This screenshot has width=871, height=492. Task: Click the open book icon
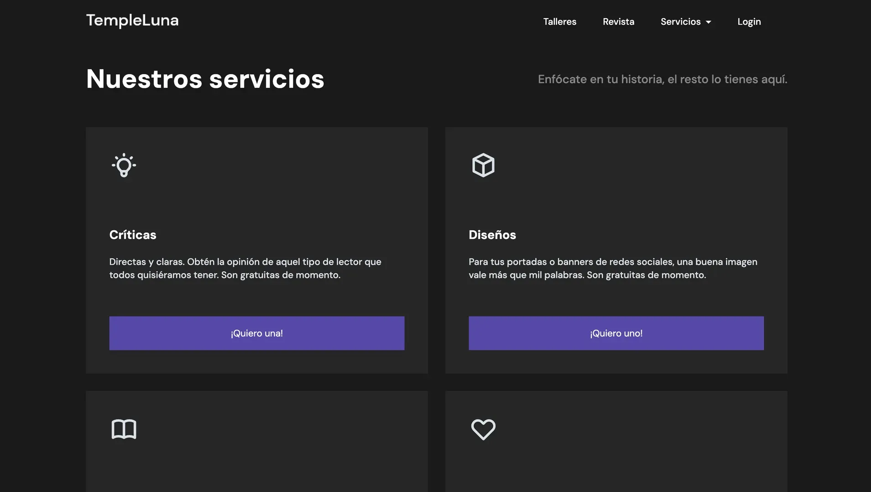click(124, 429)
